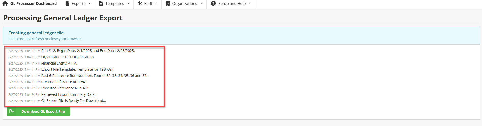The width and height of the screenshot is (482, 126).
Task: Go to GL Processor Dashboard text link
Action: (33, 4)
